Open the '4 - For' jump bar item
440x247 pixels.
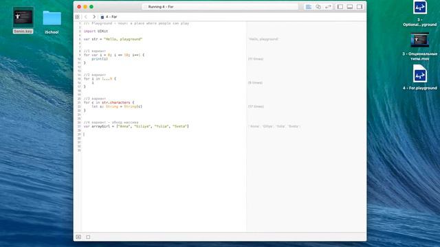[109, 16]
